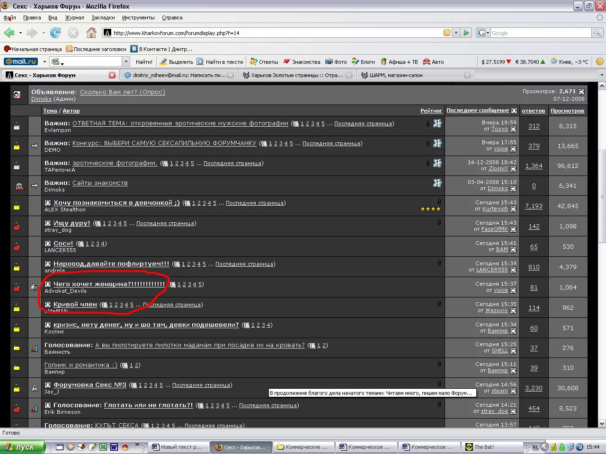Open the Firefox Home page button
This screenshot has height=454, width=606.
(91, 33)
